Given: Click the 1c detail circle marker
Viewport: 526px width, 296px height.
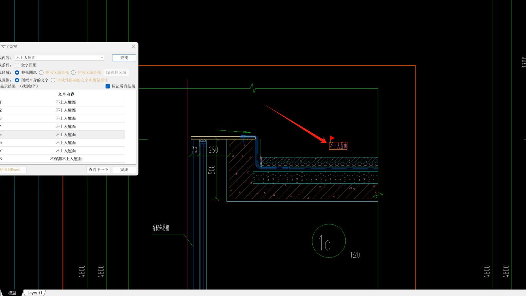Looking at the screenshot, I should [x=329, y=241].
